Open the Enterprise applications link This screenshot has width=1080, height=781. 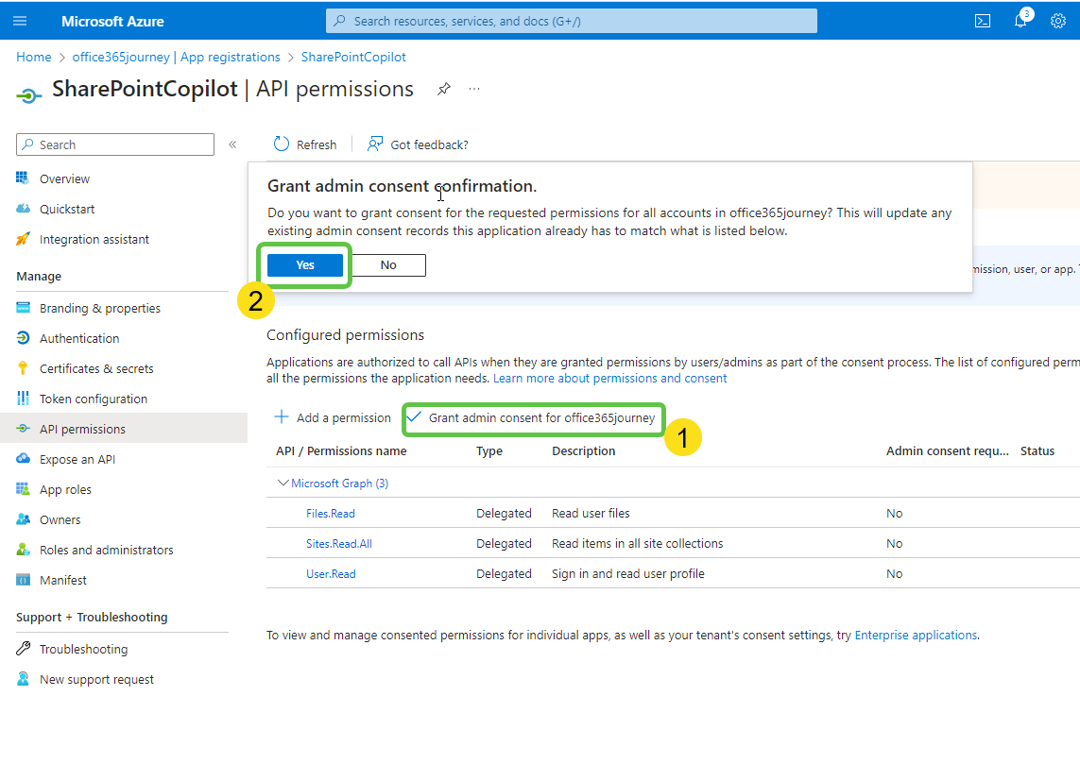pos(915,635)
